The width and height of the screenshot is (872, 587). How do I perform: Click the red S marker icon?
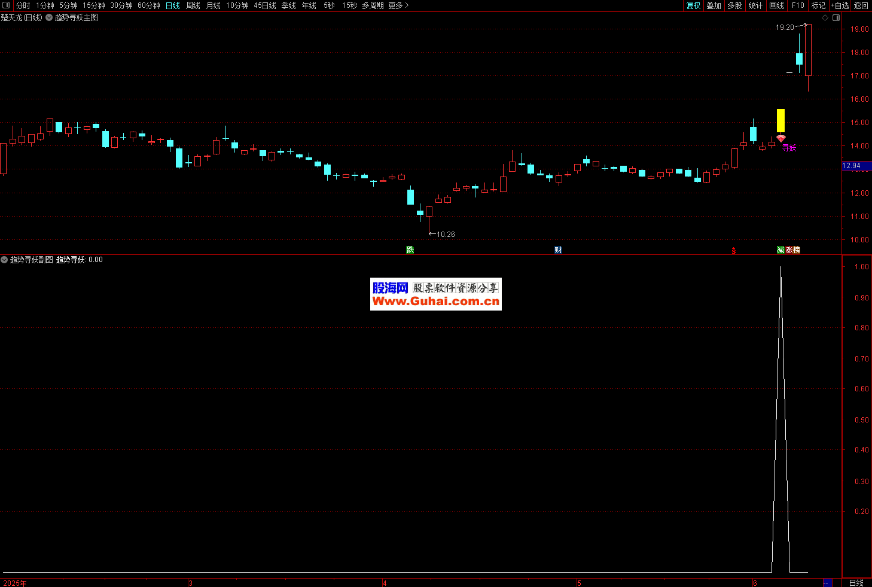tap(734, 251)
